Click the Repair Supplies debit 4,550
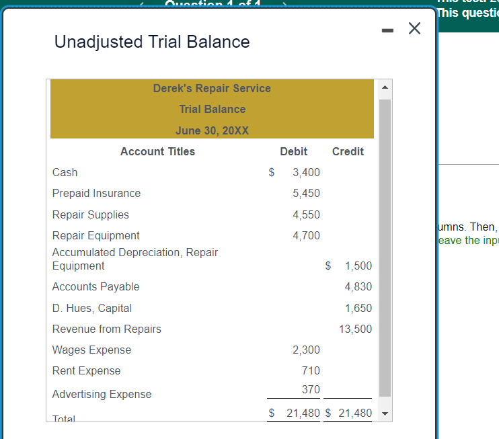The image size is (499, 439). pos(306,214)
